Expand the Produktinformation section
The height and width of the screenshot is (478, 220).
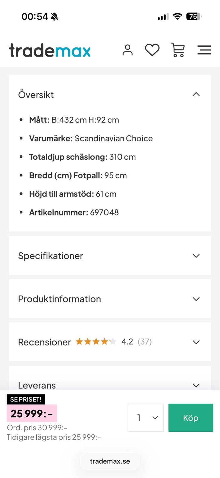[x=196, y=299]
